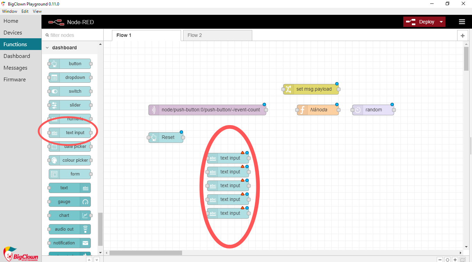The image size is (472, 262).
Task: Select the text input palette node
Action: click(x=70, y=133)
